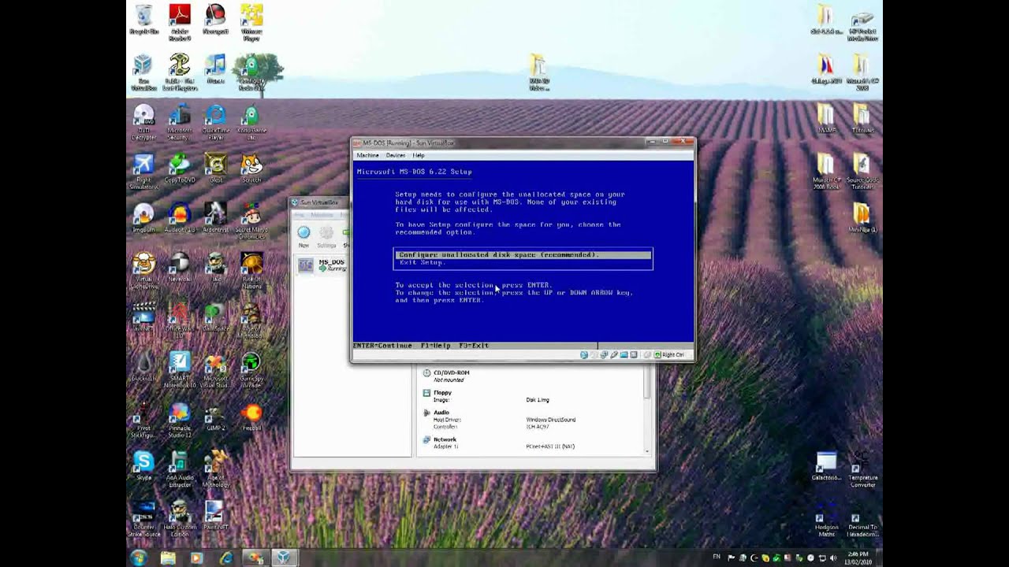Open QuickTime Player desktop icon
Image resolution: width=1009 pixels, height=567 pixels.
[215, 123]
